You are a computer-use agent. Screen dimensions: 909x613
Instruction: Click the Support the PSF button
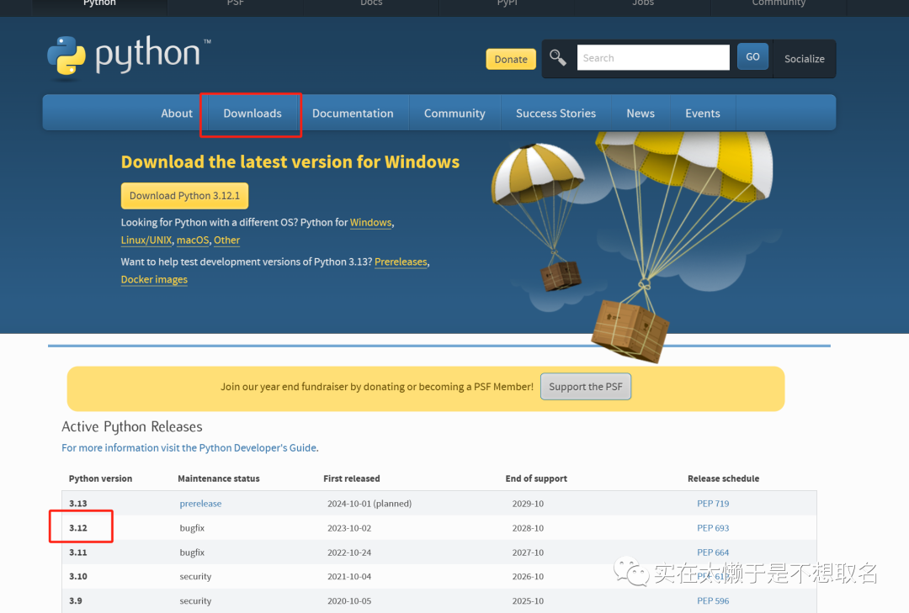(x=586, y=387)
